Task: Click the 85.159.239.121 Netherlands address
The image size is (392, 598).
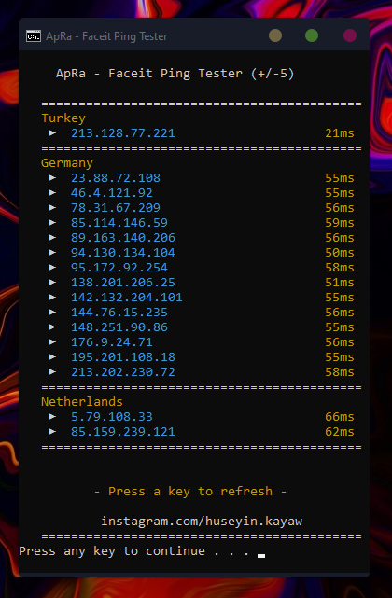Action: (123, 431)
